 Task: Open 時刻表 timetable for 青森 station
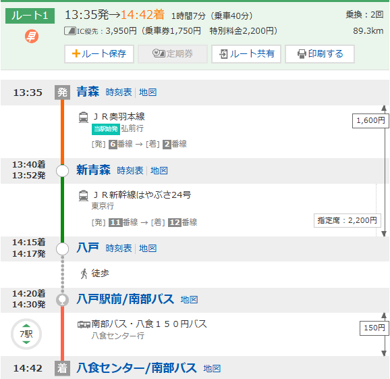[x=119, y=93]
